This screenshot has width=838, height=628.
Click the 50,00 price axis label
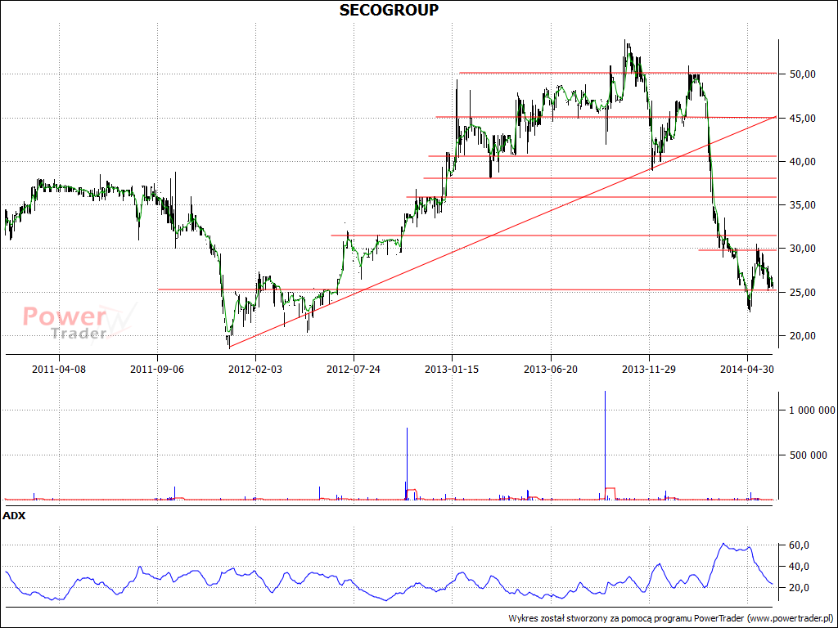pyautogui.click(x=802, y=74)
